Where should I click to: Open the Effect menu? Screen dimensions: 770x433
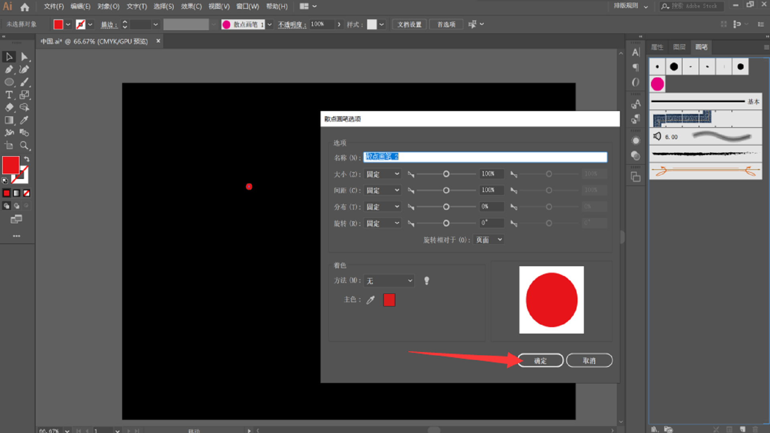(191, 6)
